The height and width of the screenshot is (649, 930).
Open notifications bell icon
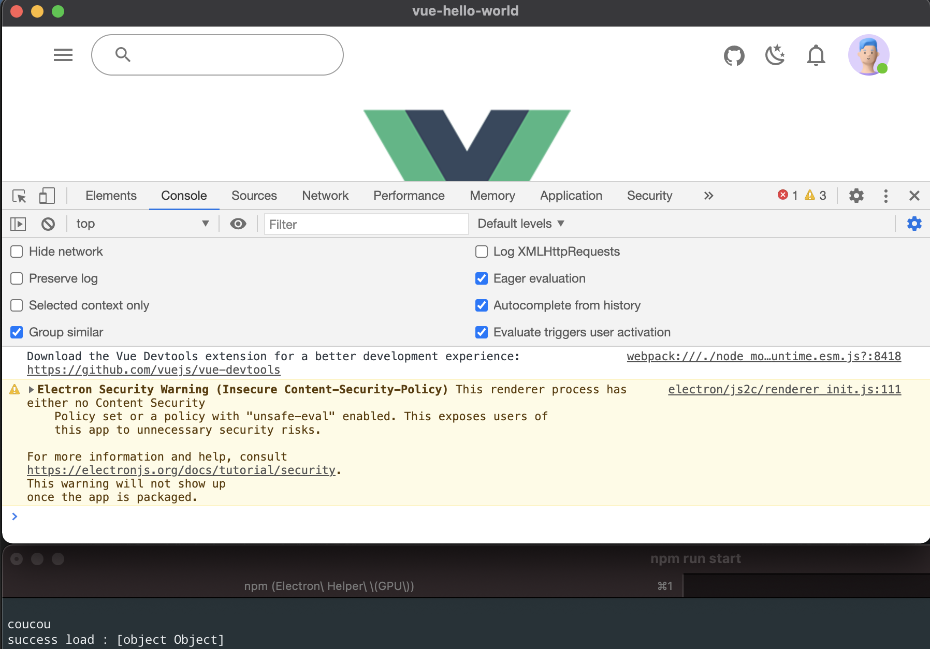816,55
